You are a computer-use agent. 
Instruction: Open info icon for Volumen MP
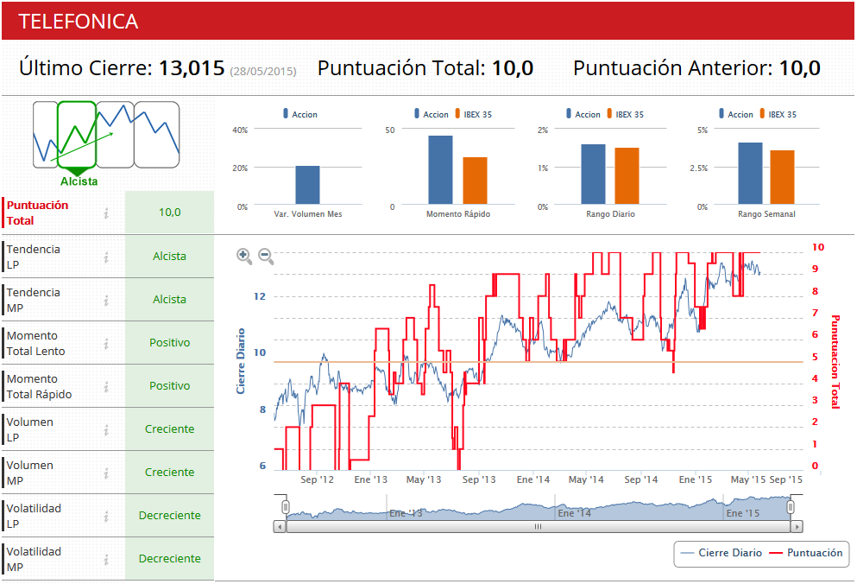pyautogui.click(x=106, y=473)
